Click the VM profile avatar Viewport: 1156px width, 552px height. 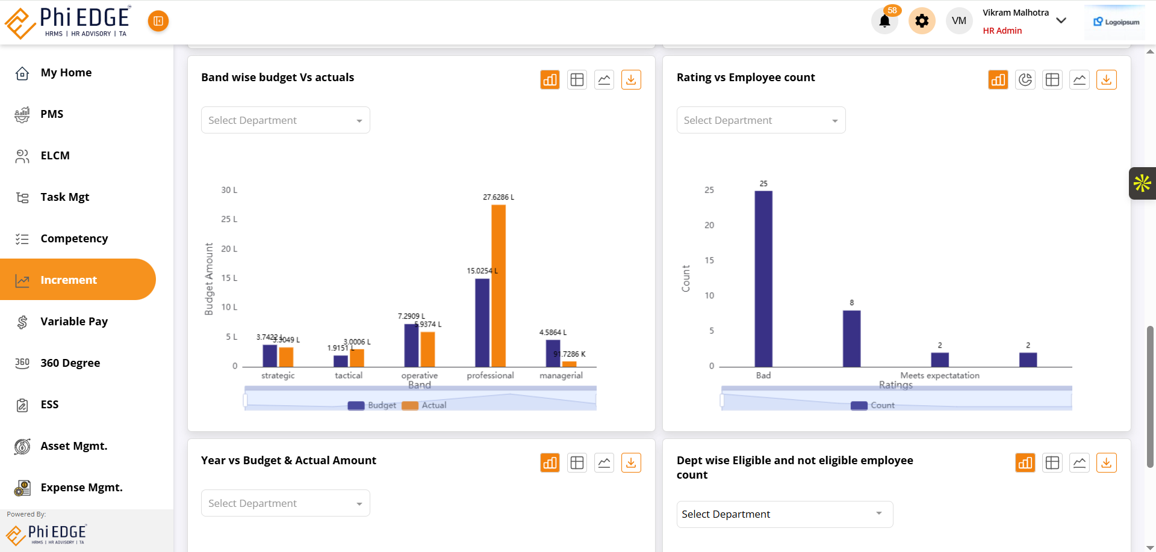pyautogui.click(x=959, y=21)
